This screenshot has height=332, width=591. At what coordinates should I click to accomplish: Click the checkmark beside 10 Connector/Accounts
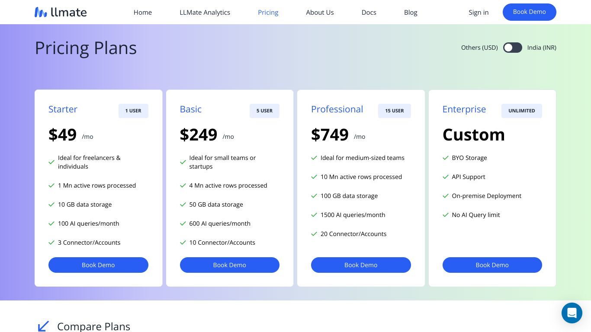tap(183, 243)
